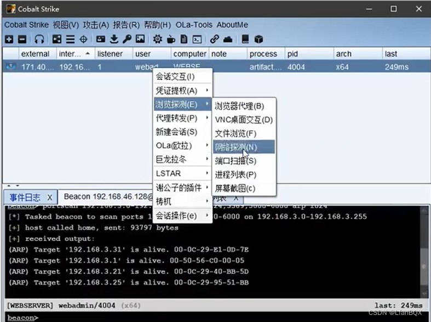This screenshot has width=431, height=322.
Task: Sort by the external column header
Action: point(37,54)
